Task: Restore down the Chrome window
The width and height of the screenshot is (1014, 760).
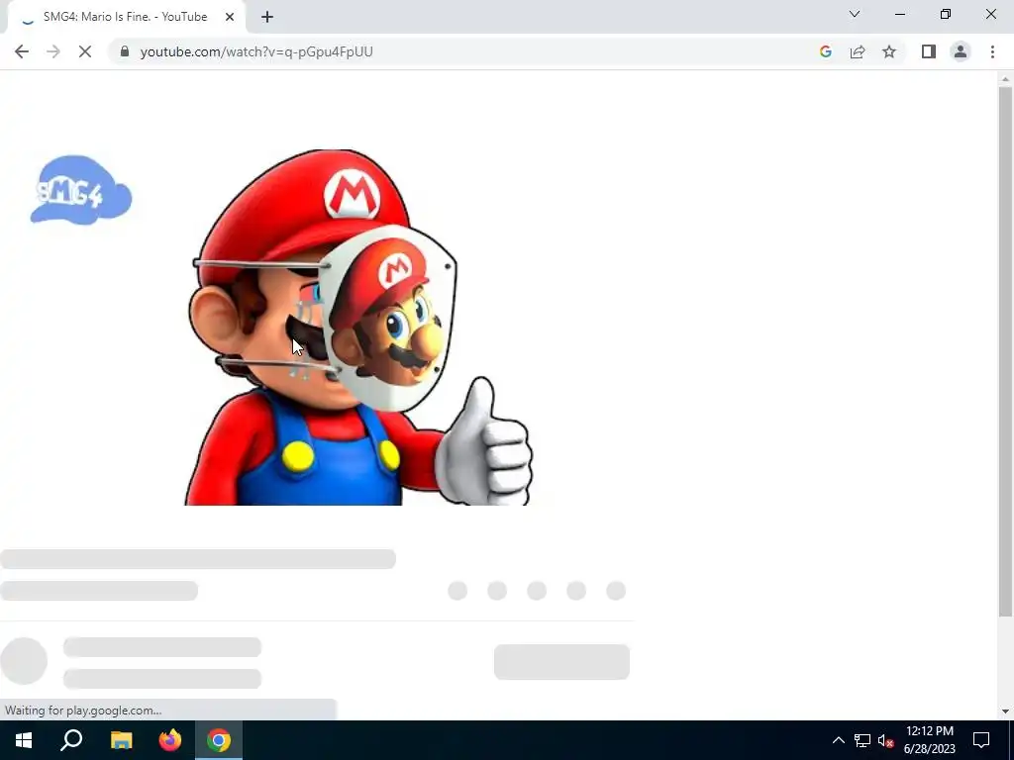Action: (946, 14)
